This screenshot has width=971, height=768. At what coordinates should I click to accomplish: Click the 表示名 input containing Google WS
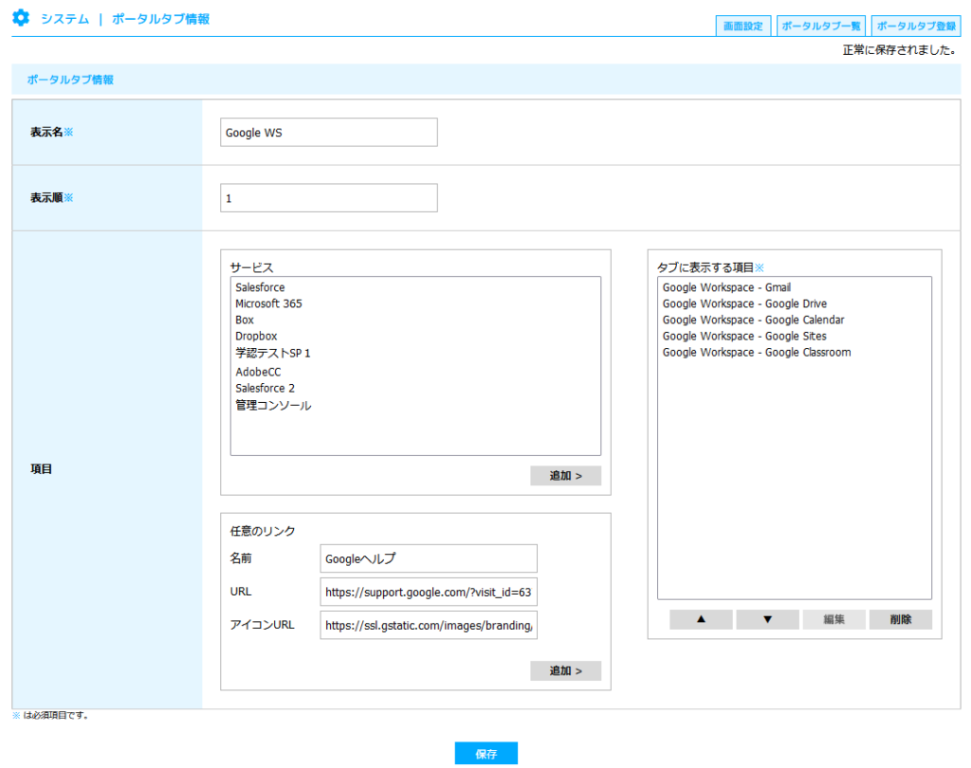click(x=328, y=132)
